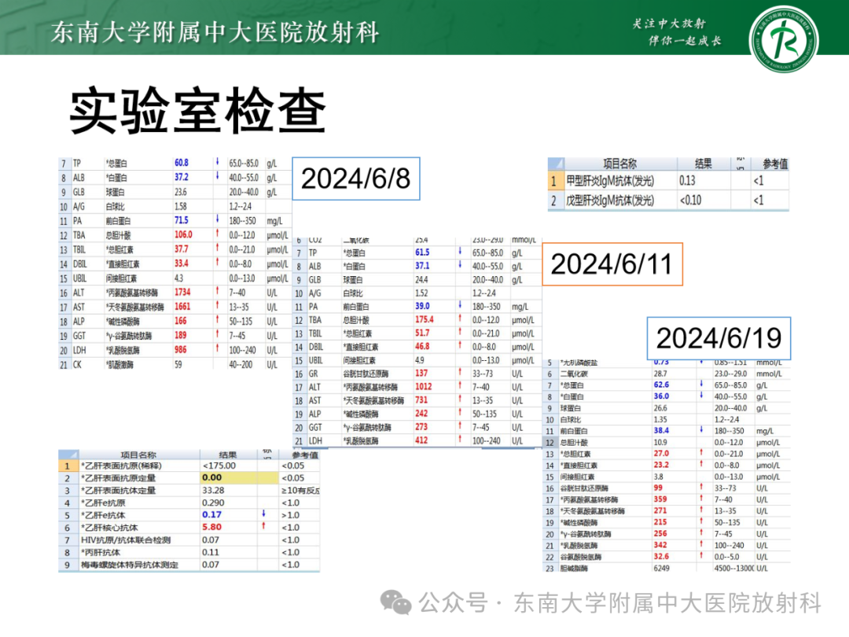The width and height of the screenshot is (849, 637).
Task: Select the 2024/6/19 date box
Action: pyautogui.click(x=719, y=338)
